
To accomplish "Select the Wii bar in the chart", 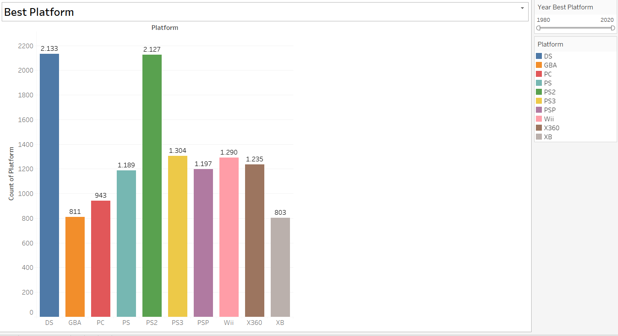I will tap(229, 235).
